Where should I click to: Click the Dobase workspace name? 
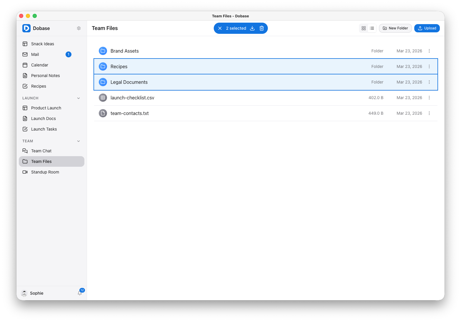coord(41,28)
